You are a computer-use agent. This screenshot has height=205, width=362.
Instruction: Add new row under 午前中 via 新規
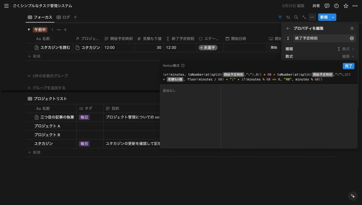(x=34, y=56)
